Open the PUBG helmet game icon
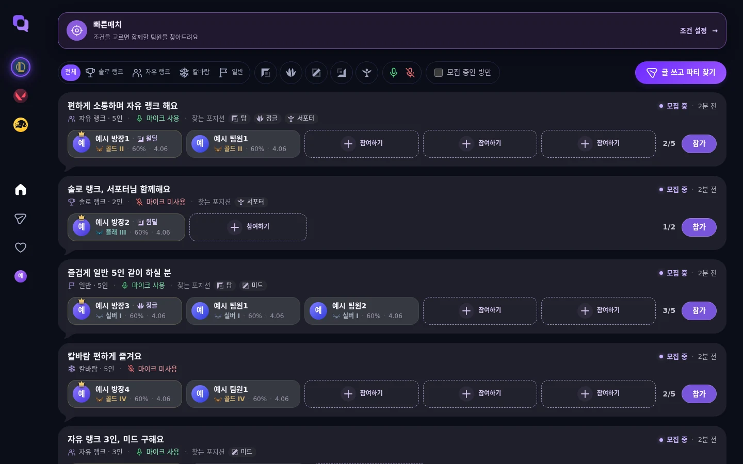 click(21, 125)
